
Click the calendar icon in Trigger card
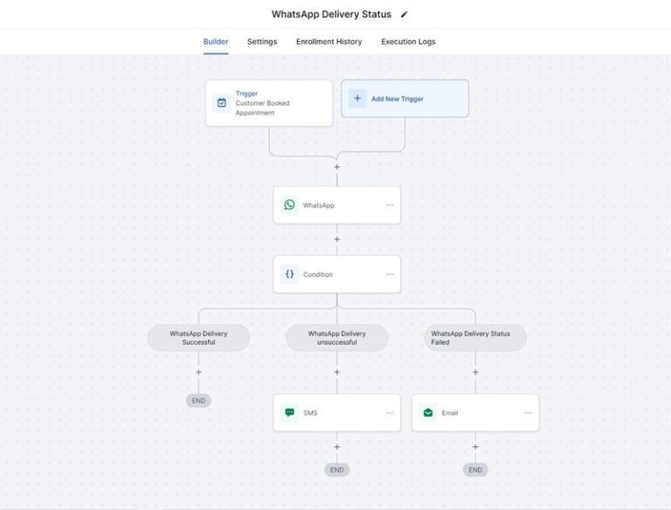(x=222, y=103)
